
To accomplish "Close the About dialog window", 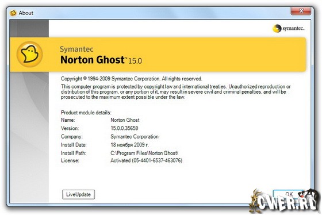I will pos(301,11).
